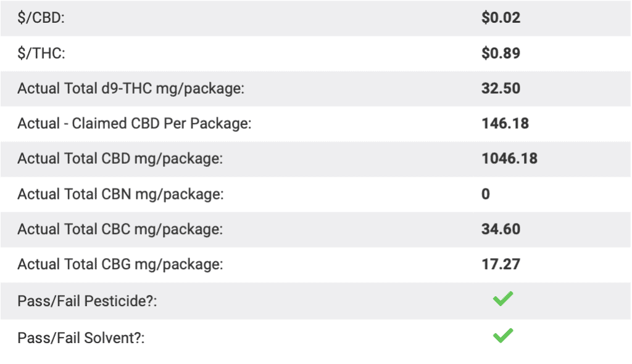The height and width of the screenshot is (364, 632).
Task: Click the Pass/Fail Solvent label
Action: click(81, 338)
